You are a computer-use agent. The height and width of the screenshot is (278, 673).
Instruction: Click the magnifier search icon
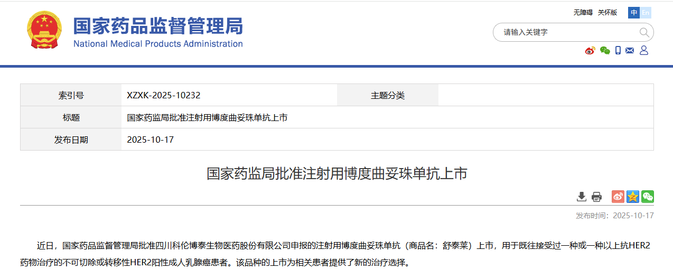point(644,32)
